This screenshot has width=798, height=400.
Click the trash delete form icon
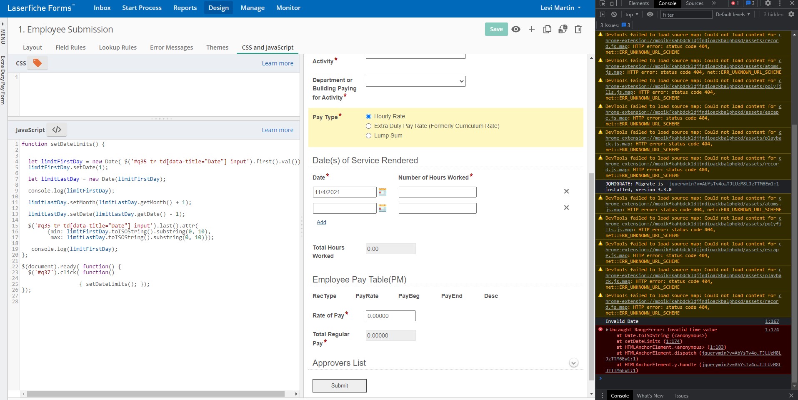point(578,29)
